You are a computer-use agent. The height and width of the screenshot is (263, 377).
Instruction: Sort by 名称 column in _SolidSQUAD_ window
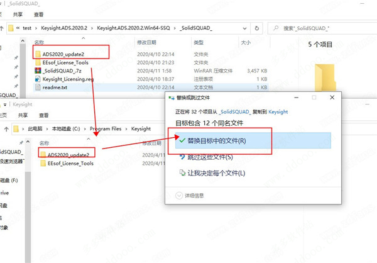pyautogui.click(x=39, y=43)
